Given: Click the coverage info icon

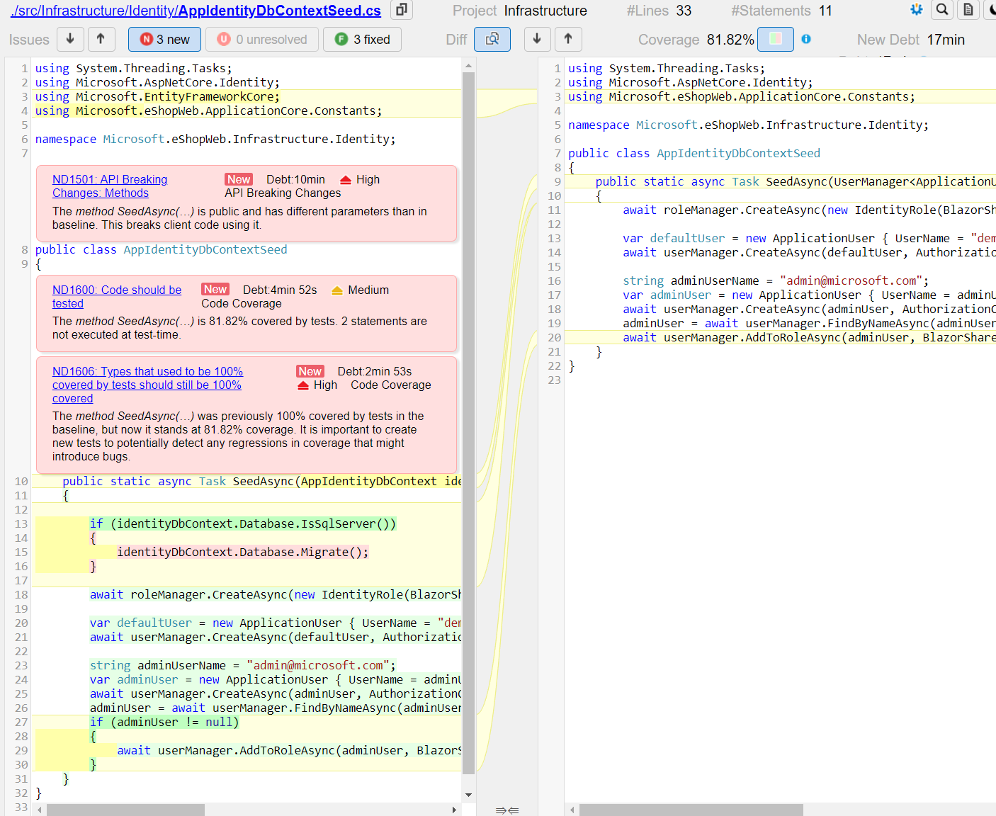Looking at the screenshot, I should (806, 39).
